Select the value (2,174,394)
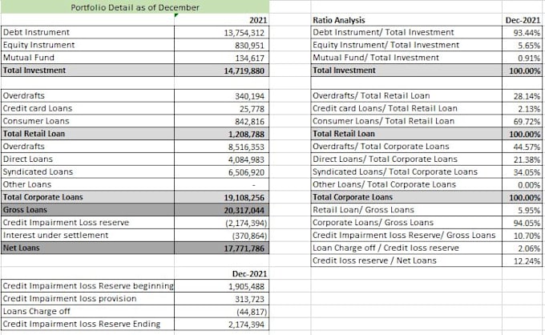 (222, 223)
